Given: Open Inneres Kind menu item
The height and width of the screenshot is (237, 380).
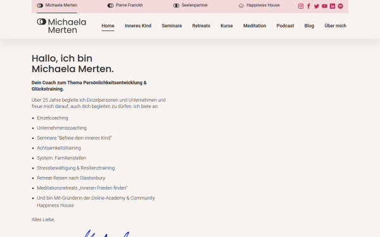Looking at the screenshot, I should (138, 26).
